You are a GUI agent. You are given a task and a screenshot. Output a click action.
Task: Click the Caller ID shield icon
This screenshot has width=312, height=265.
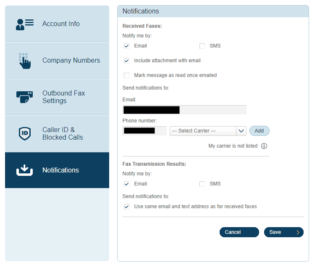coord(25,133)
